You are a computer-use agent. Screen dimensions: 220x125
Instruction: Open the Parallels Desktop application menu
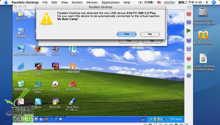point(25,3)
